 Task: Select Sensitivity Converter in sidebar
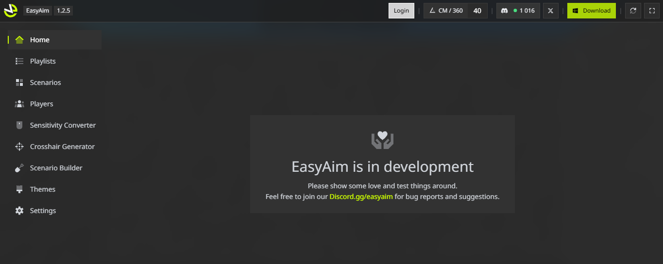pyautogui.click(x=54, y=125)
